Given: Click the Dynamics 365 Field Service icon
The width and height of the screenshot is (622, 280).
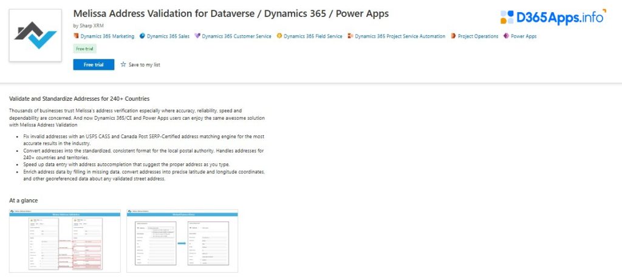Looking at the screenshot, I should 279,36.
